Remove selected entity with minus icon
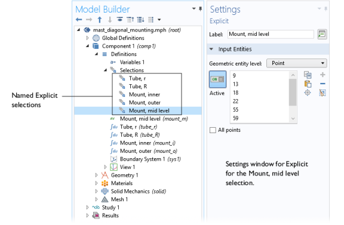344x225 pixels. [322, 84]
